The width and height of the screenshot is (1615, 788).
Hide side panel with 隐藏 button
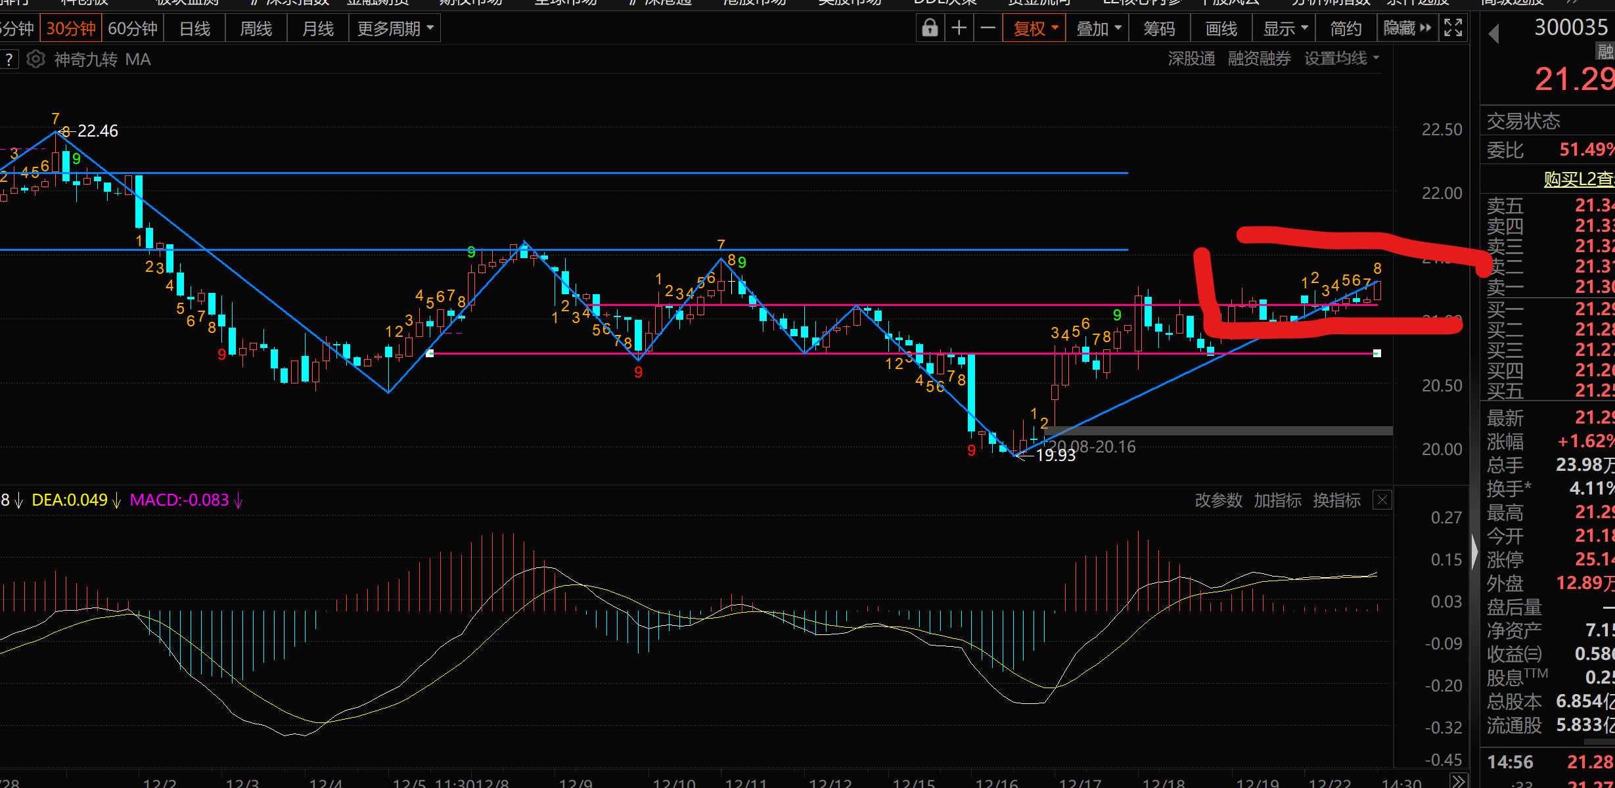(x=1407, y=28)
